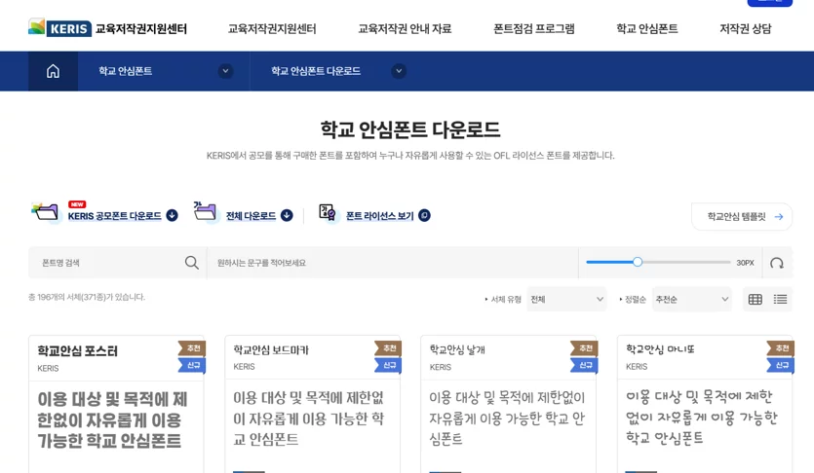Open the 서체 유형 전체 dropdown
Screen dimensions: 814x473
pyautogui.click(x=566, y=299)
